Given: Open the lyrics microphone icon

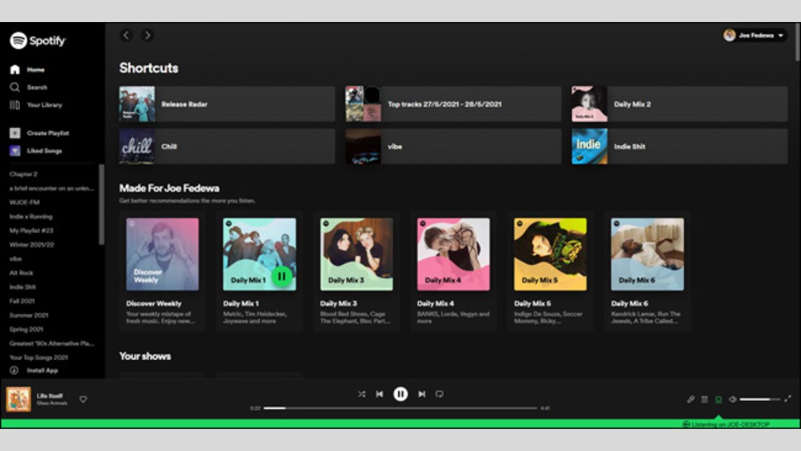Looking at the screenshot, I should click(x=691, y=400).
